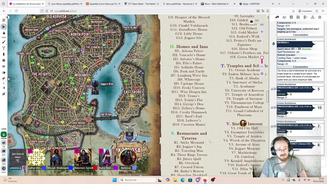Viewport: 327px width, 184px height.
Task: Select the Darkness reveal tool
Action: click(x=4, y=73)
